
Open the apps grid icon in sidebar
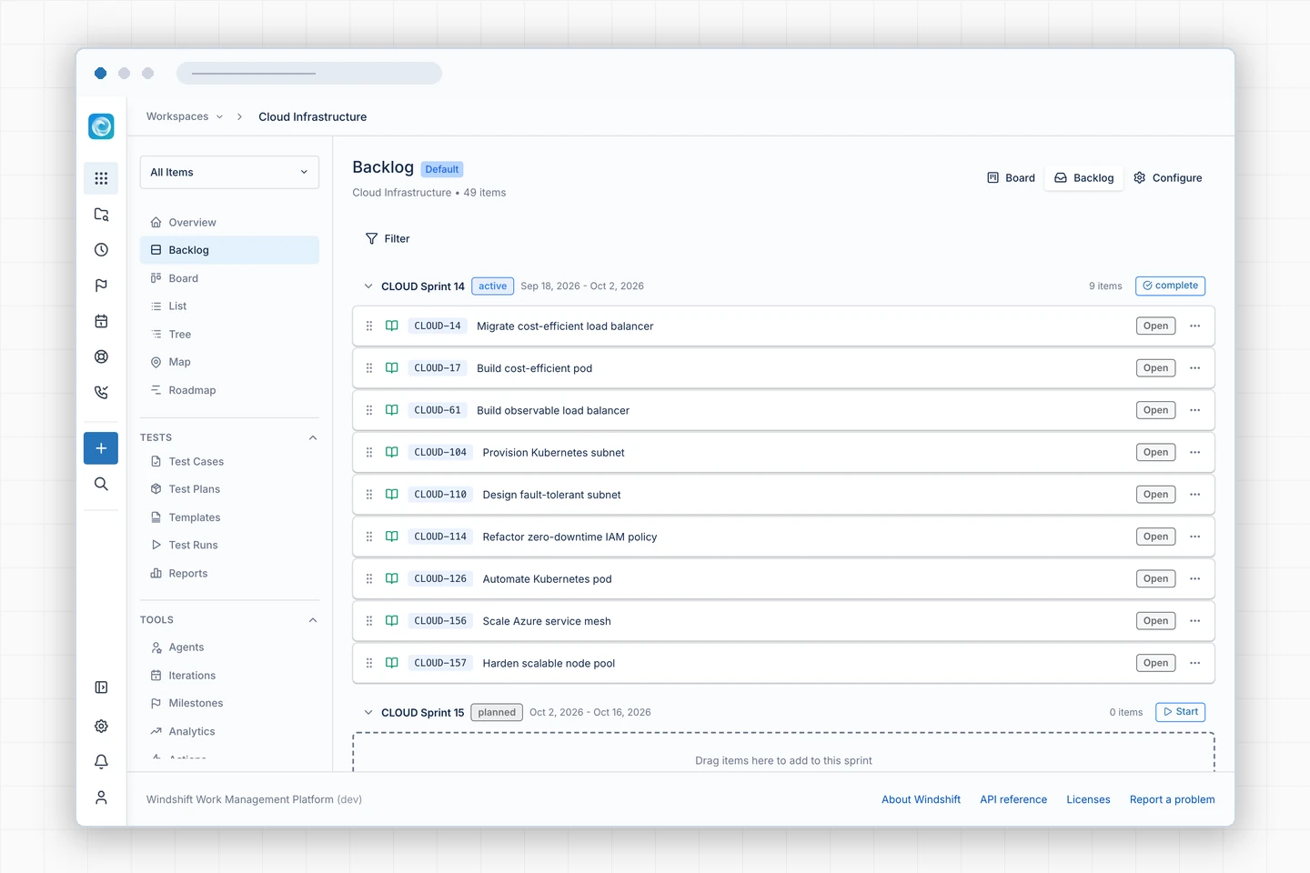(101, 178)
